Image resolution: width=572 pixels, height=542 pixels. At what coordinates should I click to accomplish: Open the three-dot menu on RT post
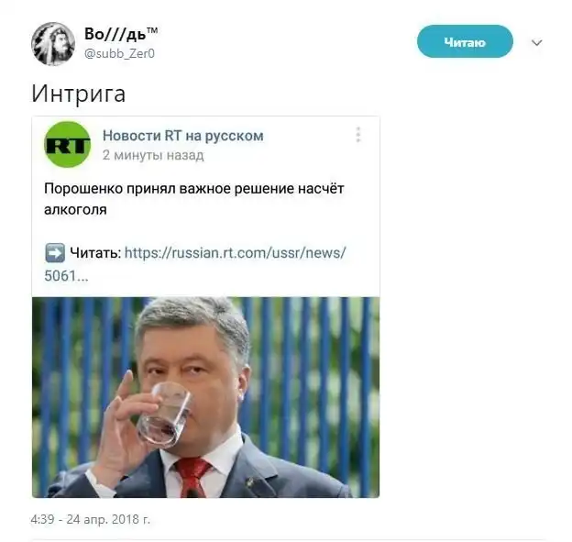(357, 135)
